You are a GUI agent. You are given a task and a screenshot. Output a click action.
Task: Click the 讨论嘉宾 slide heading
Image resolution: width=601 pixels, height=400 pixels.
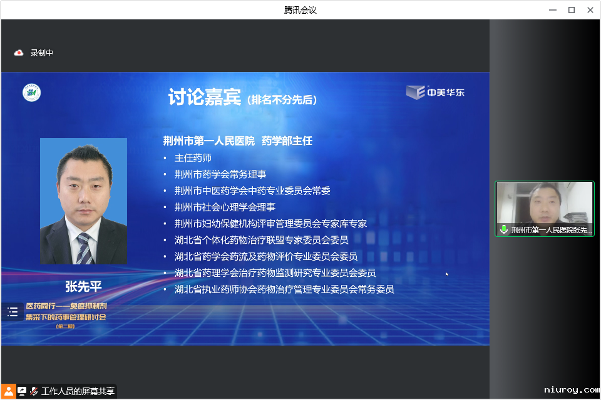tap(204, 97)
